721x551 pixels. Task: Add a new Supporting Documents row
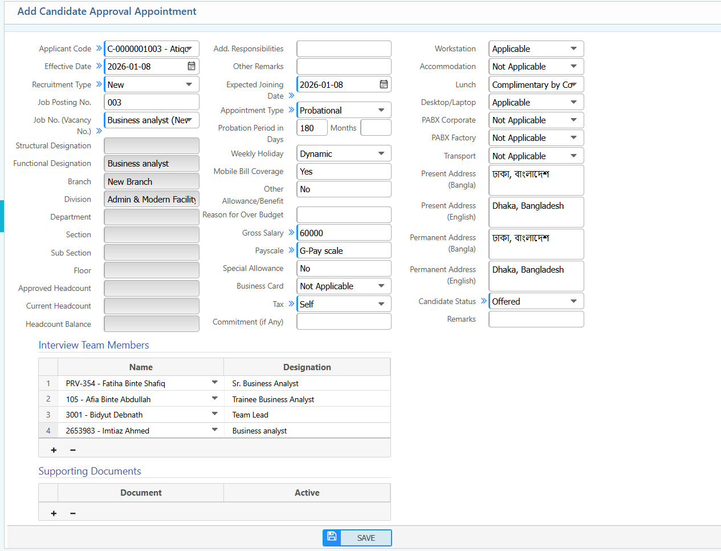click(54, 513)
